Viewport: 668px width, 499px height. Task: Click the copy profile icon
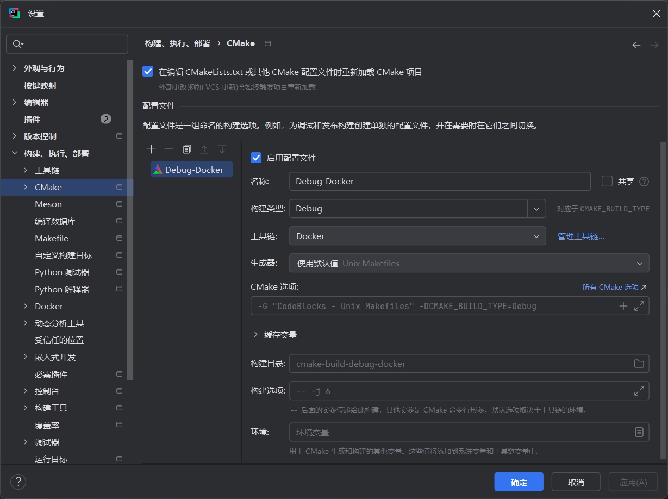(x=186, y=149)
